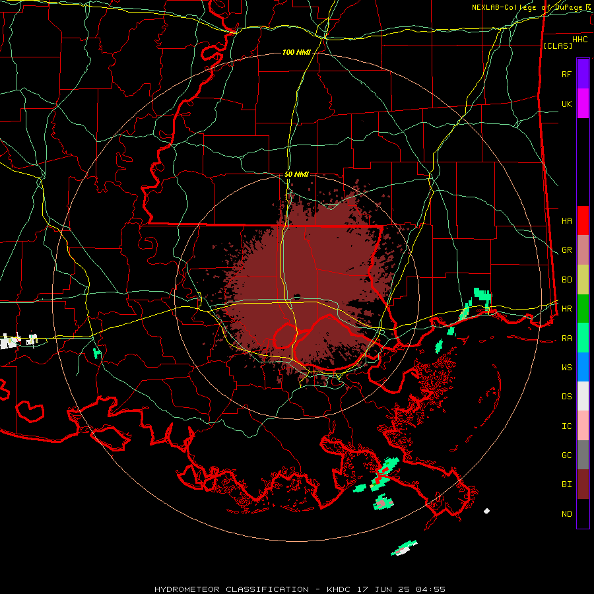The height and width of the screenshot is (594, 594).
Task: Click the "UK" legend label
Action: point(566,104)
